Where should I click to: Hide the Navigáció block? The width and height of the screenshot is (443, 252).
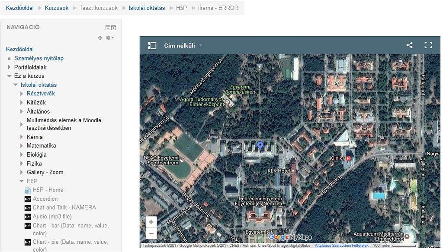[108, 28]
